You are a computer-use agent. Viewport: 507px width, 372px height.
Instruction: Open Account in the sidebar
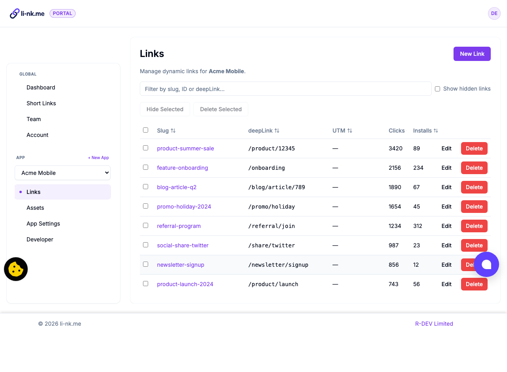click(37, 135)
